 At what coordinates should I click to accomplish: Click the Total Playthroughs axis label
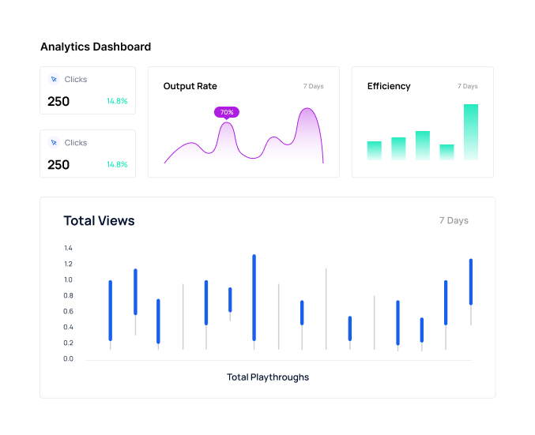click(268, 377)
